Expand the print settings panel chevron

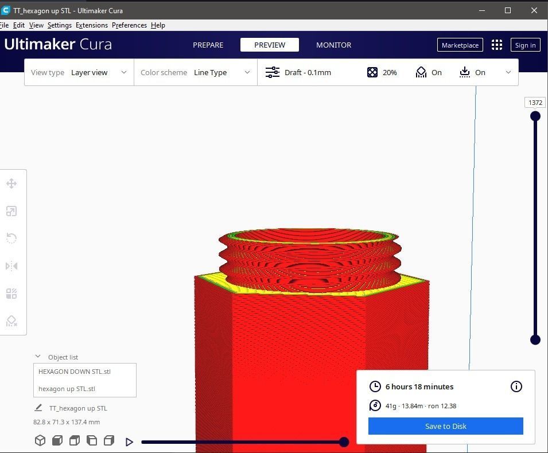click(508, 72)
